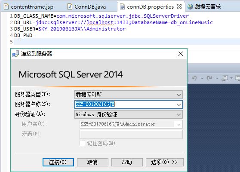This screenshot has height=172, width=240.
Task: Open dropdown arrow next to undo
Action: click(x=202, y=78)
